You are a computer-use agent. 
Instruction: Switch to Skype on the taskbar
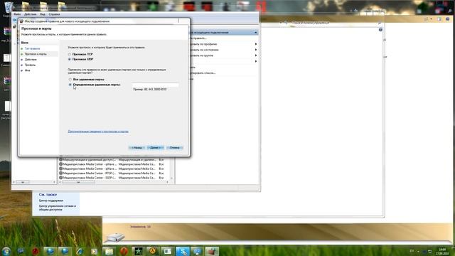tap(182, 251)
